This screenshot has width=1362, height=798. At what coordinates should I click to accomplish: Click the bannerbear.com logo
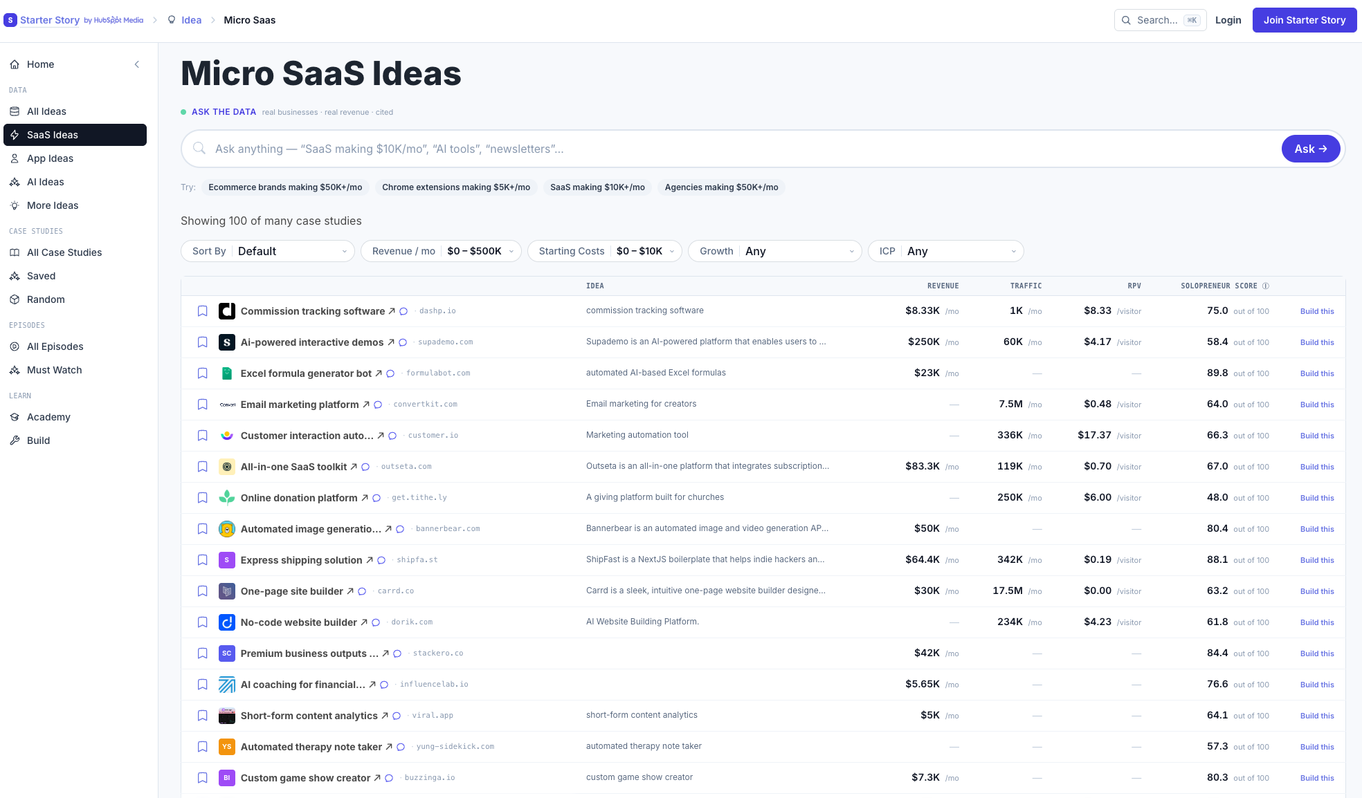[227, 529]
